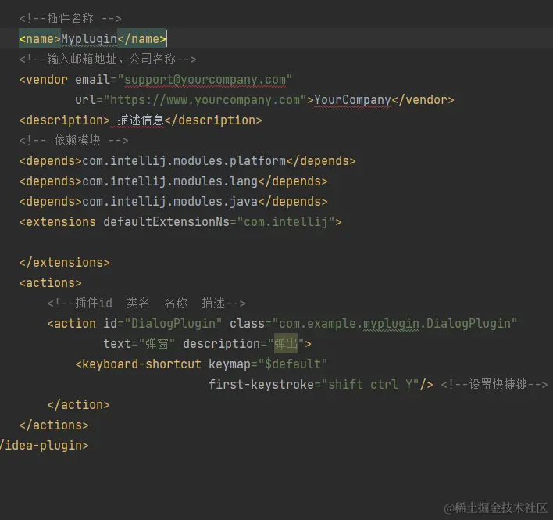
Task: Click com.intellij.modules.platform depends value
Action: point(184,161)
